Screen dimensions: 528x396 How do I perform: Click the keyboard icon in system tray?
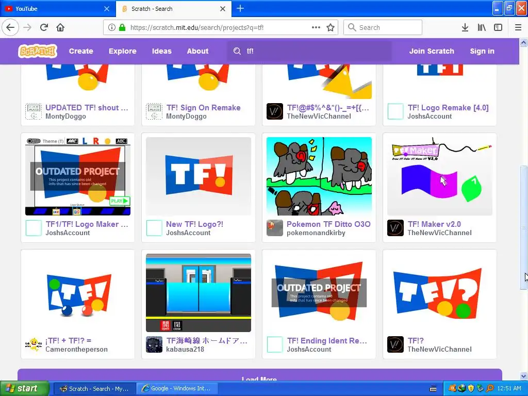pos(433,389)
